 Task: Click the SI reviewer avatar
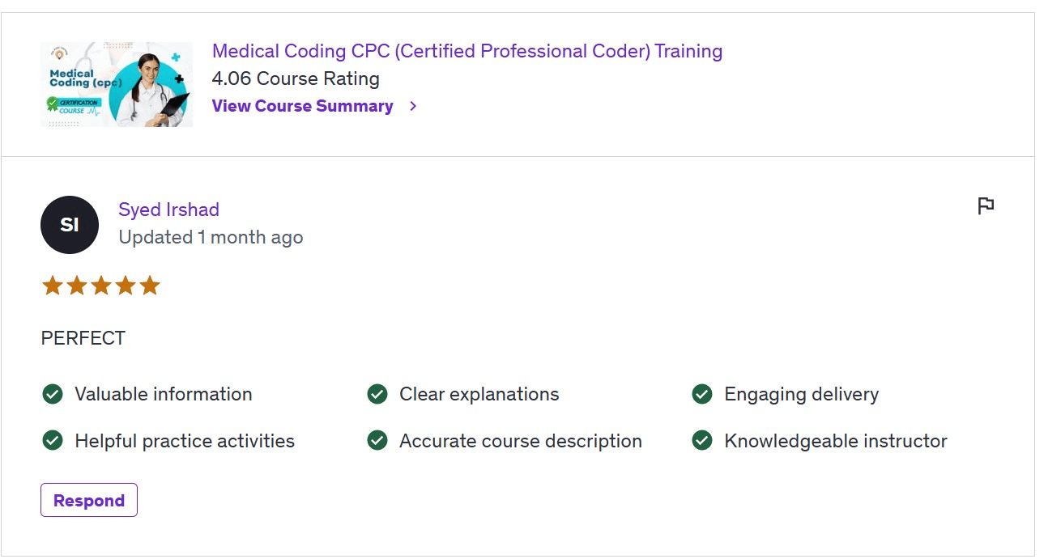click(x=70, y=225)
